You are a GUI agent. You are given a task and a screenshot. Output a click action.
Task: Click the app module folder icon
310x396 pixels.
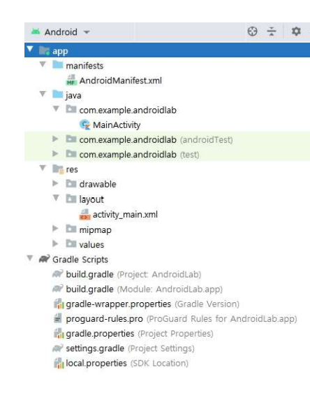(45, 50)
